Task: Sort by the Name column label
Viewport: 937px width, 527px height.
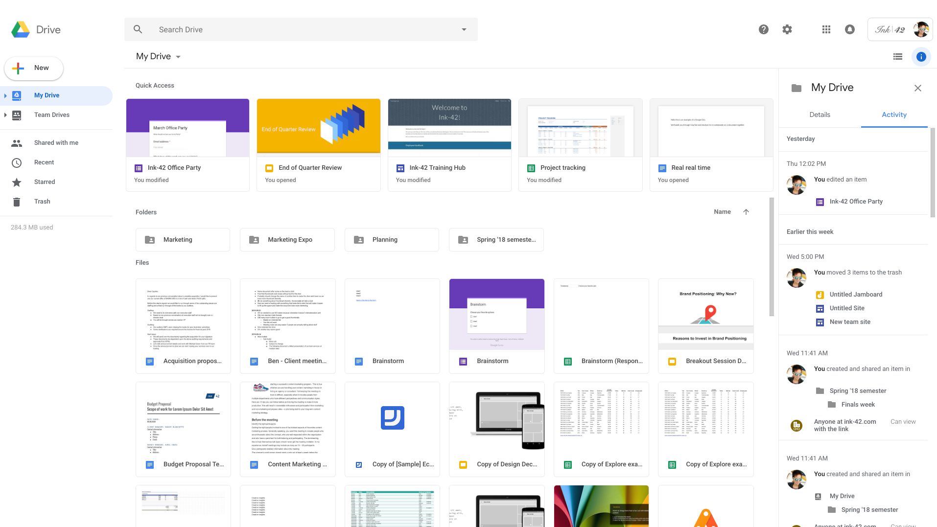Action: [722, 212]
